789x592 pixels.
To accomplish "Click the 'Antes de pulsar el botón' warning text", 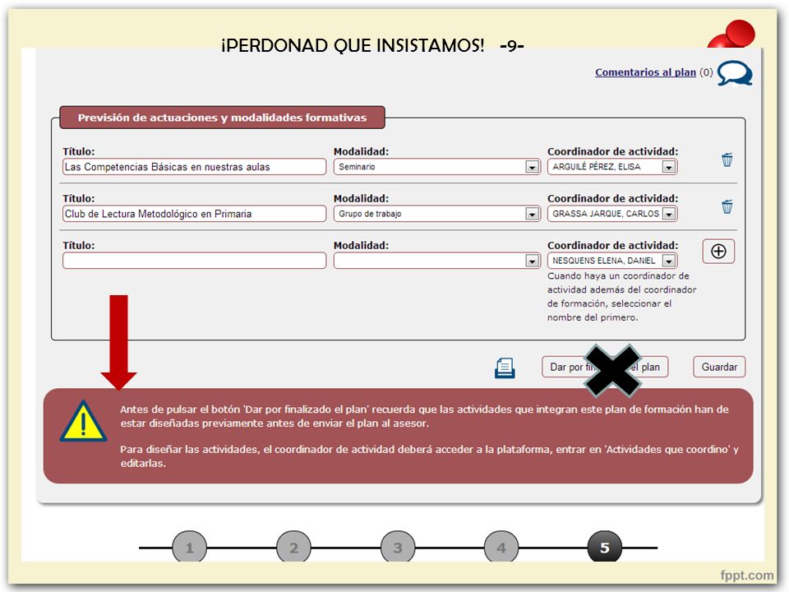I will click(x=424, y=416).
